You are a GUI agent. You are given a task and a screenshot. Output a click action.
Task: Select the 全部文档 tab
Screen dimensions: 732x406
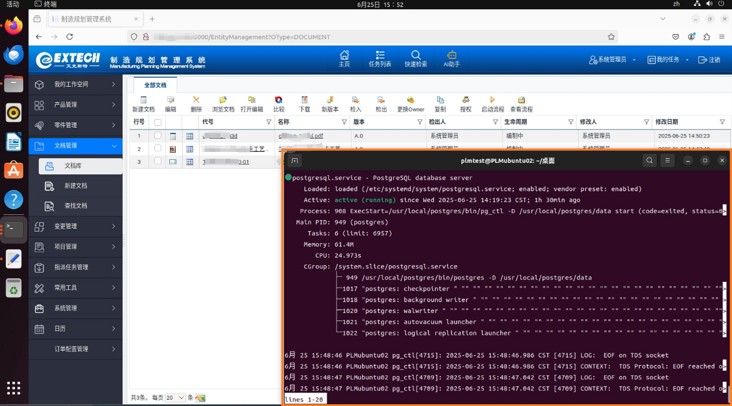[x=155, y=85]
